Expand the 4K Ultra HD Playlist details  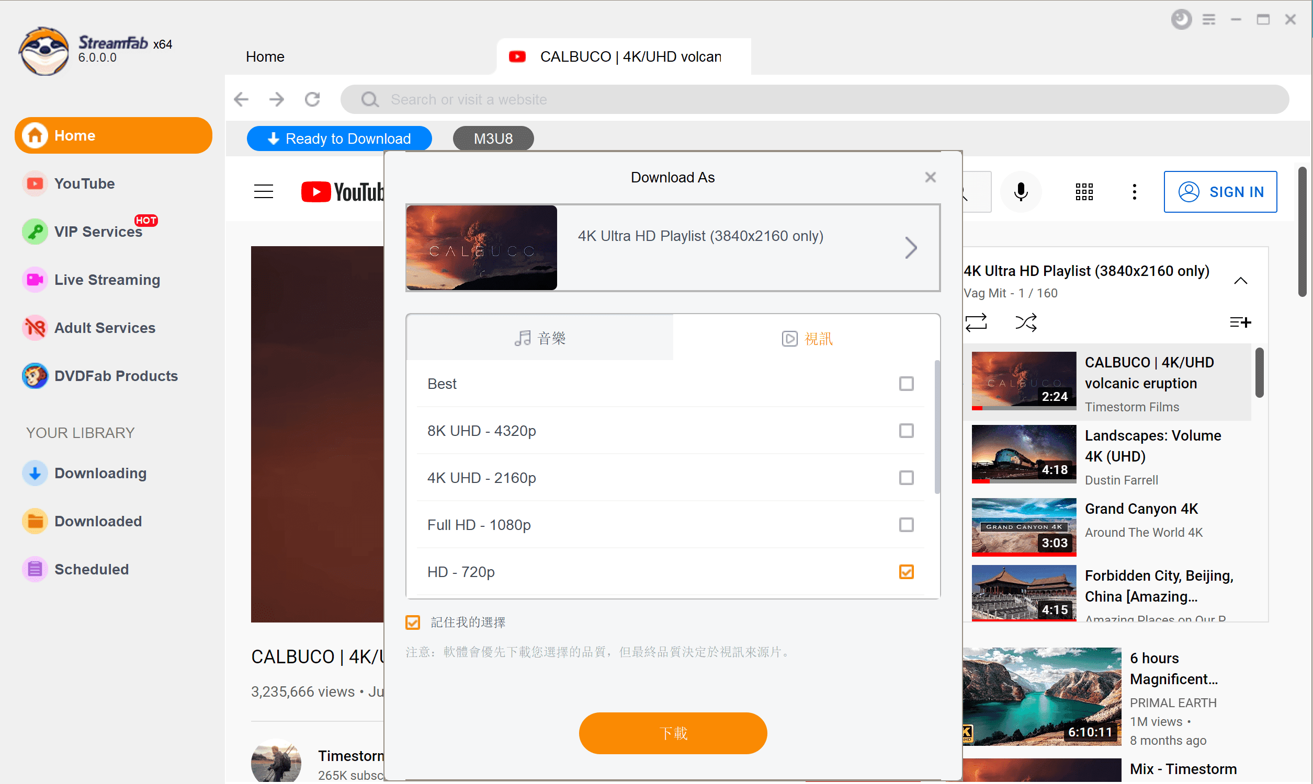tap(911, 247)
